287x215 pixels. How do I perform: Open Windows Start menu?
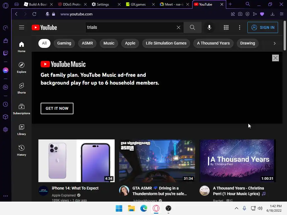(x=119, y=208)
